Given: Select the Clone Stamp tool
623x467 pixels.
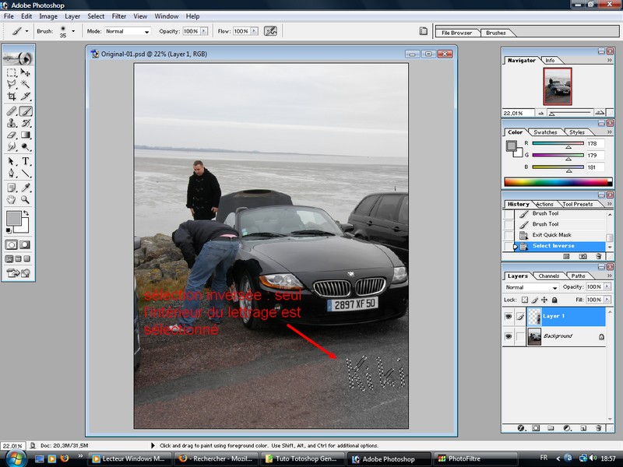Looking at the screenshot, I should (12, 123).
